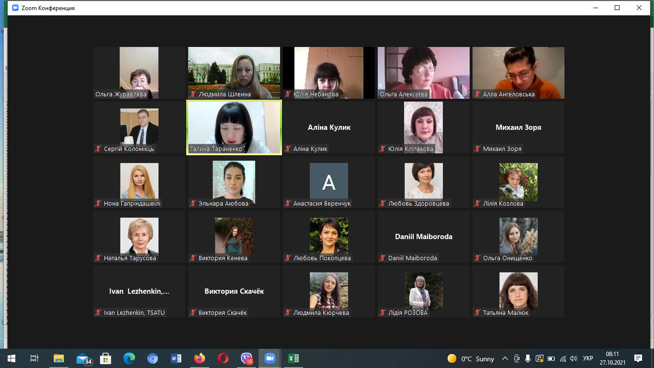Open the Mail app with 34 unread
Viewport: 654px width, 368px height.
84,358
